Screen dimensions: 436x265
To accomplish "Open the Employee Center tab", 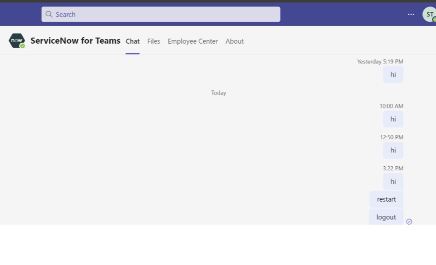I will click(193, 41).
